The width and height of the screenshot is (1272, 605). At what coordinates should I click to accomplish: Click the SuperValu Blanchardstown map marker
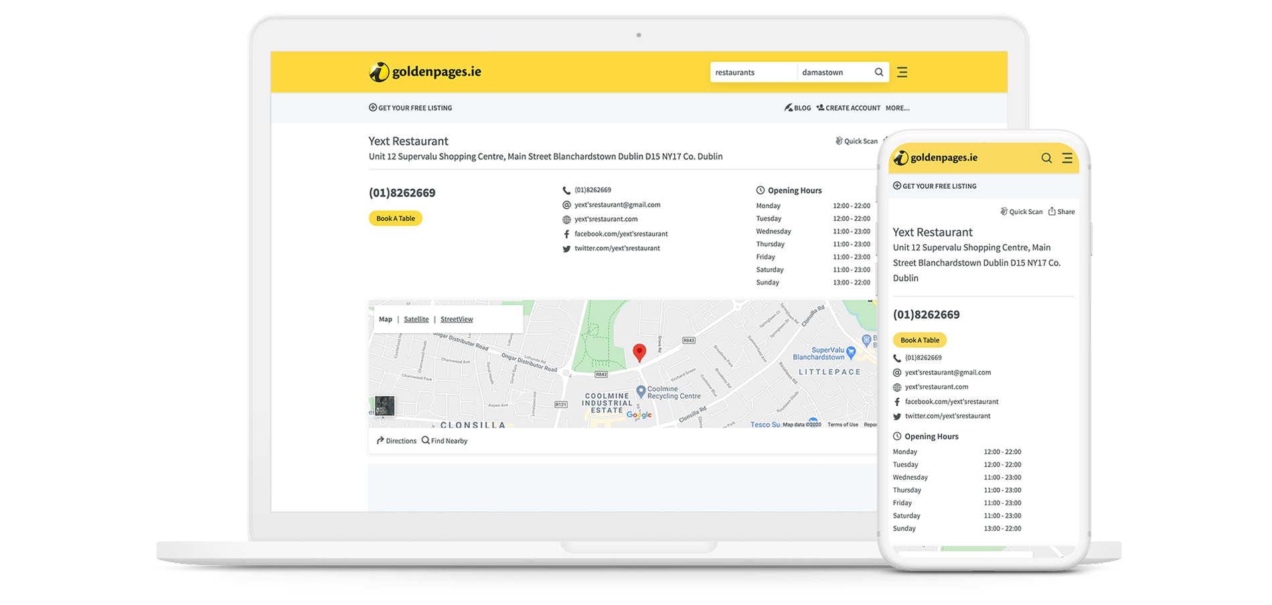[851, 352]
